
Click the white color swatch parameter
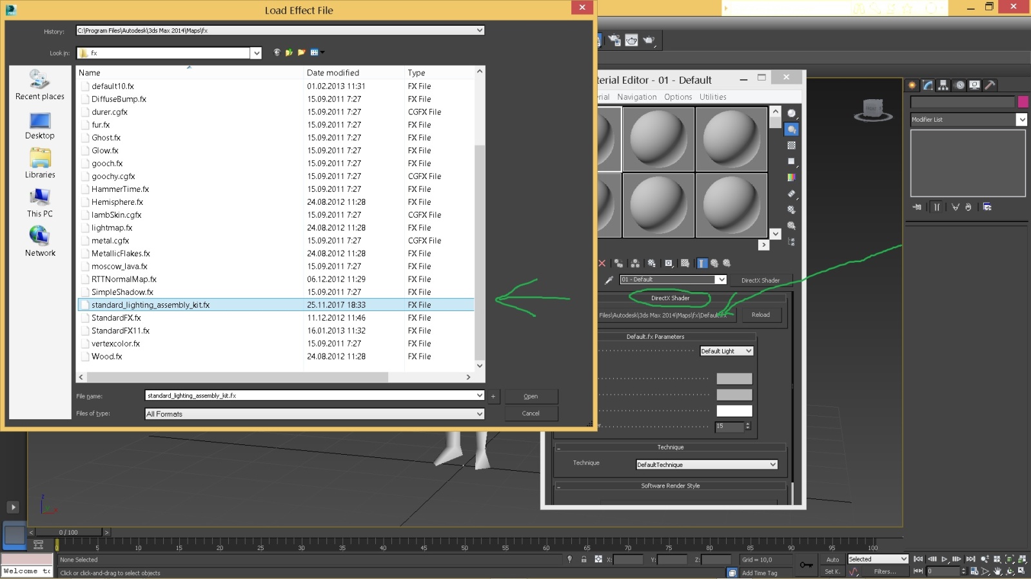734,411
